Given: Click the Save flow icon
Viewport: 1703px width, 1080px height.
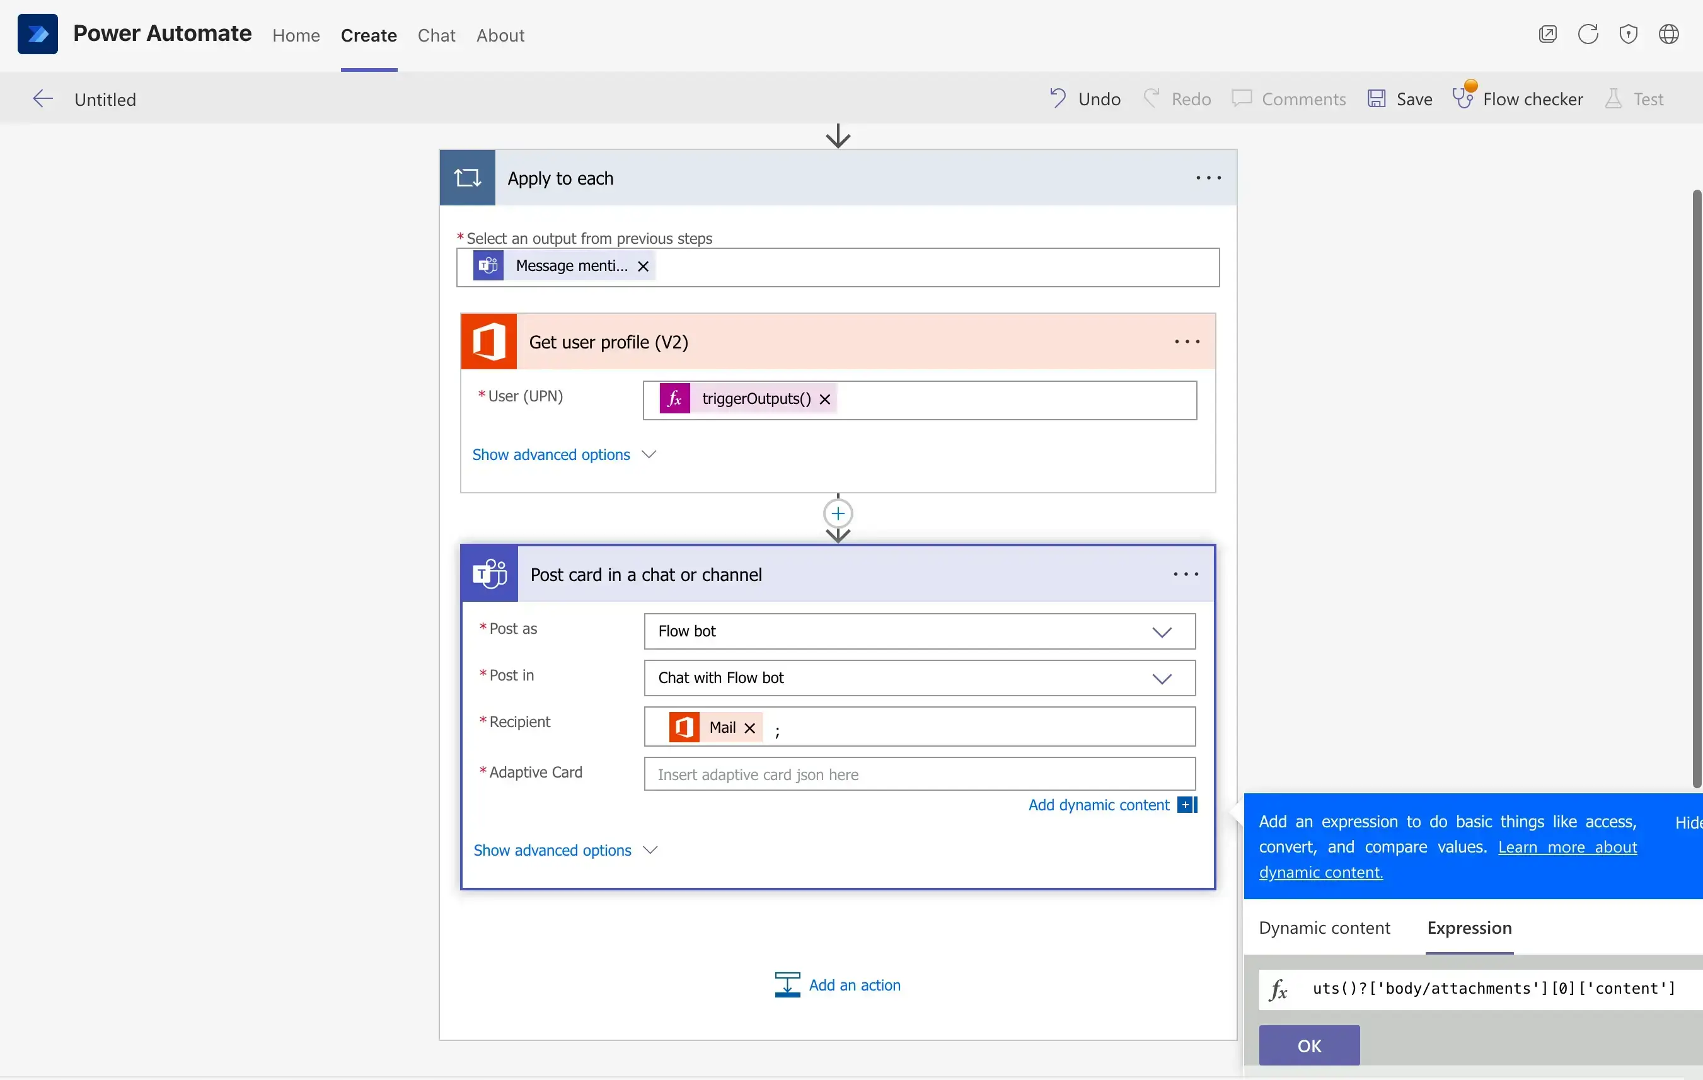Looking at the screenshot, I should (1375, 98).
